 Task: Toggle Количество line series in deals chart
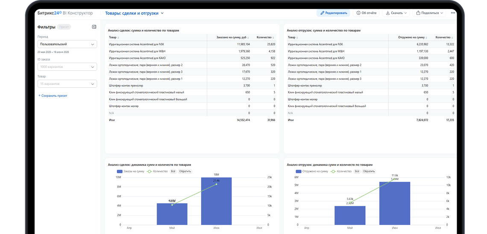158,171
